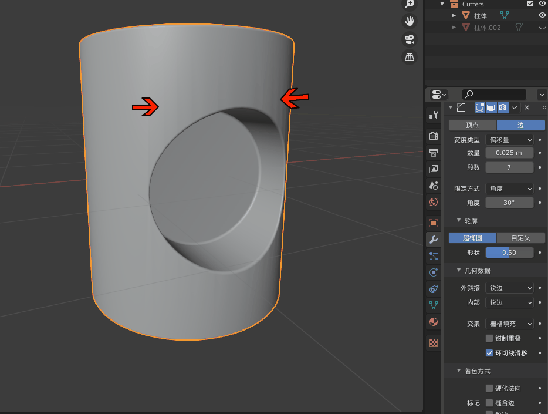
Task: Switch bevel mode to 顶点
Action: (472, 125)
